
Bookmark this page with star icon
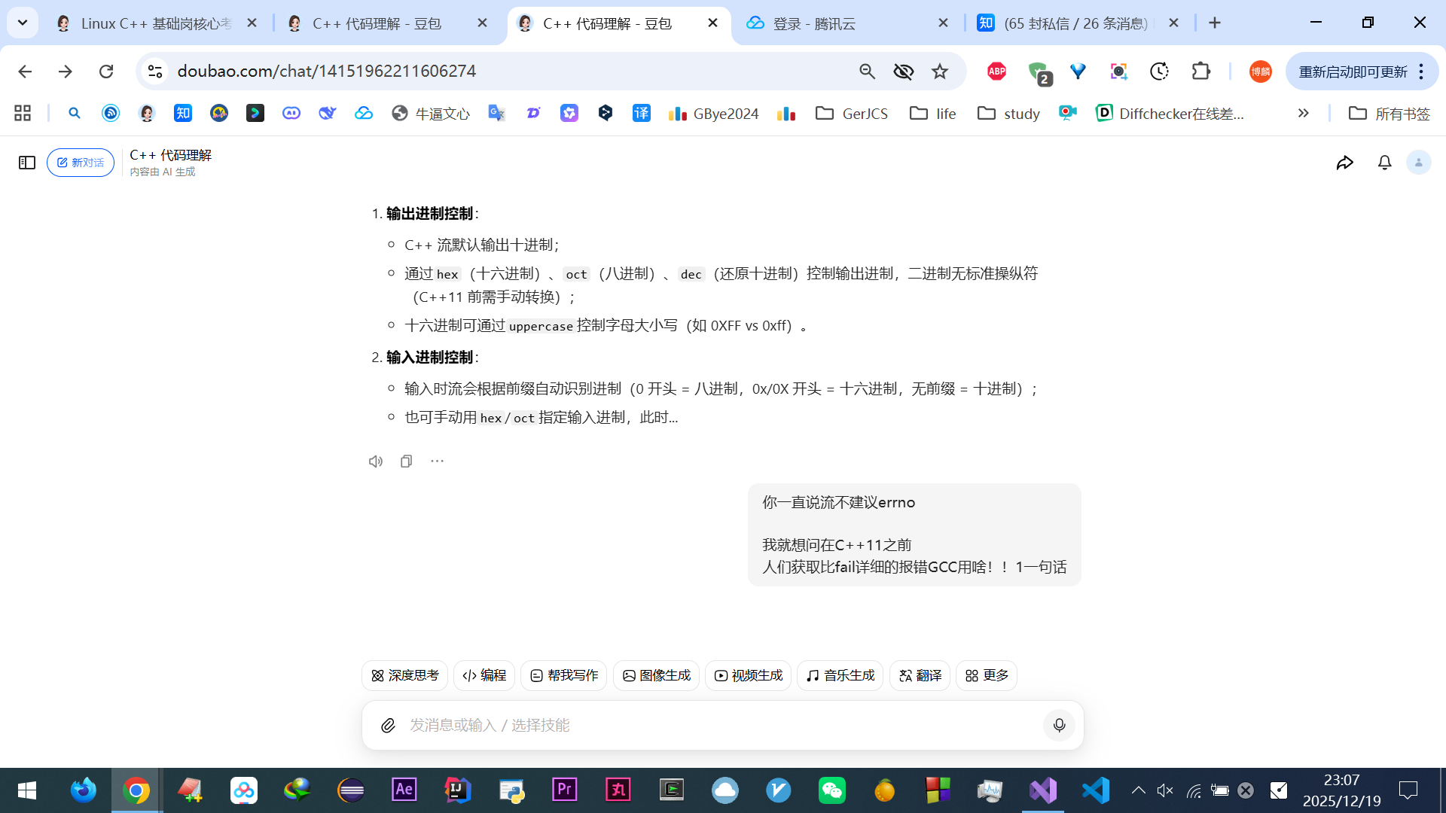click(939, 72)
